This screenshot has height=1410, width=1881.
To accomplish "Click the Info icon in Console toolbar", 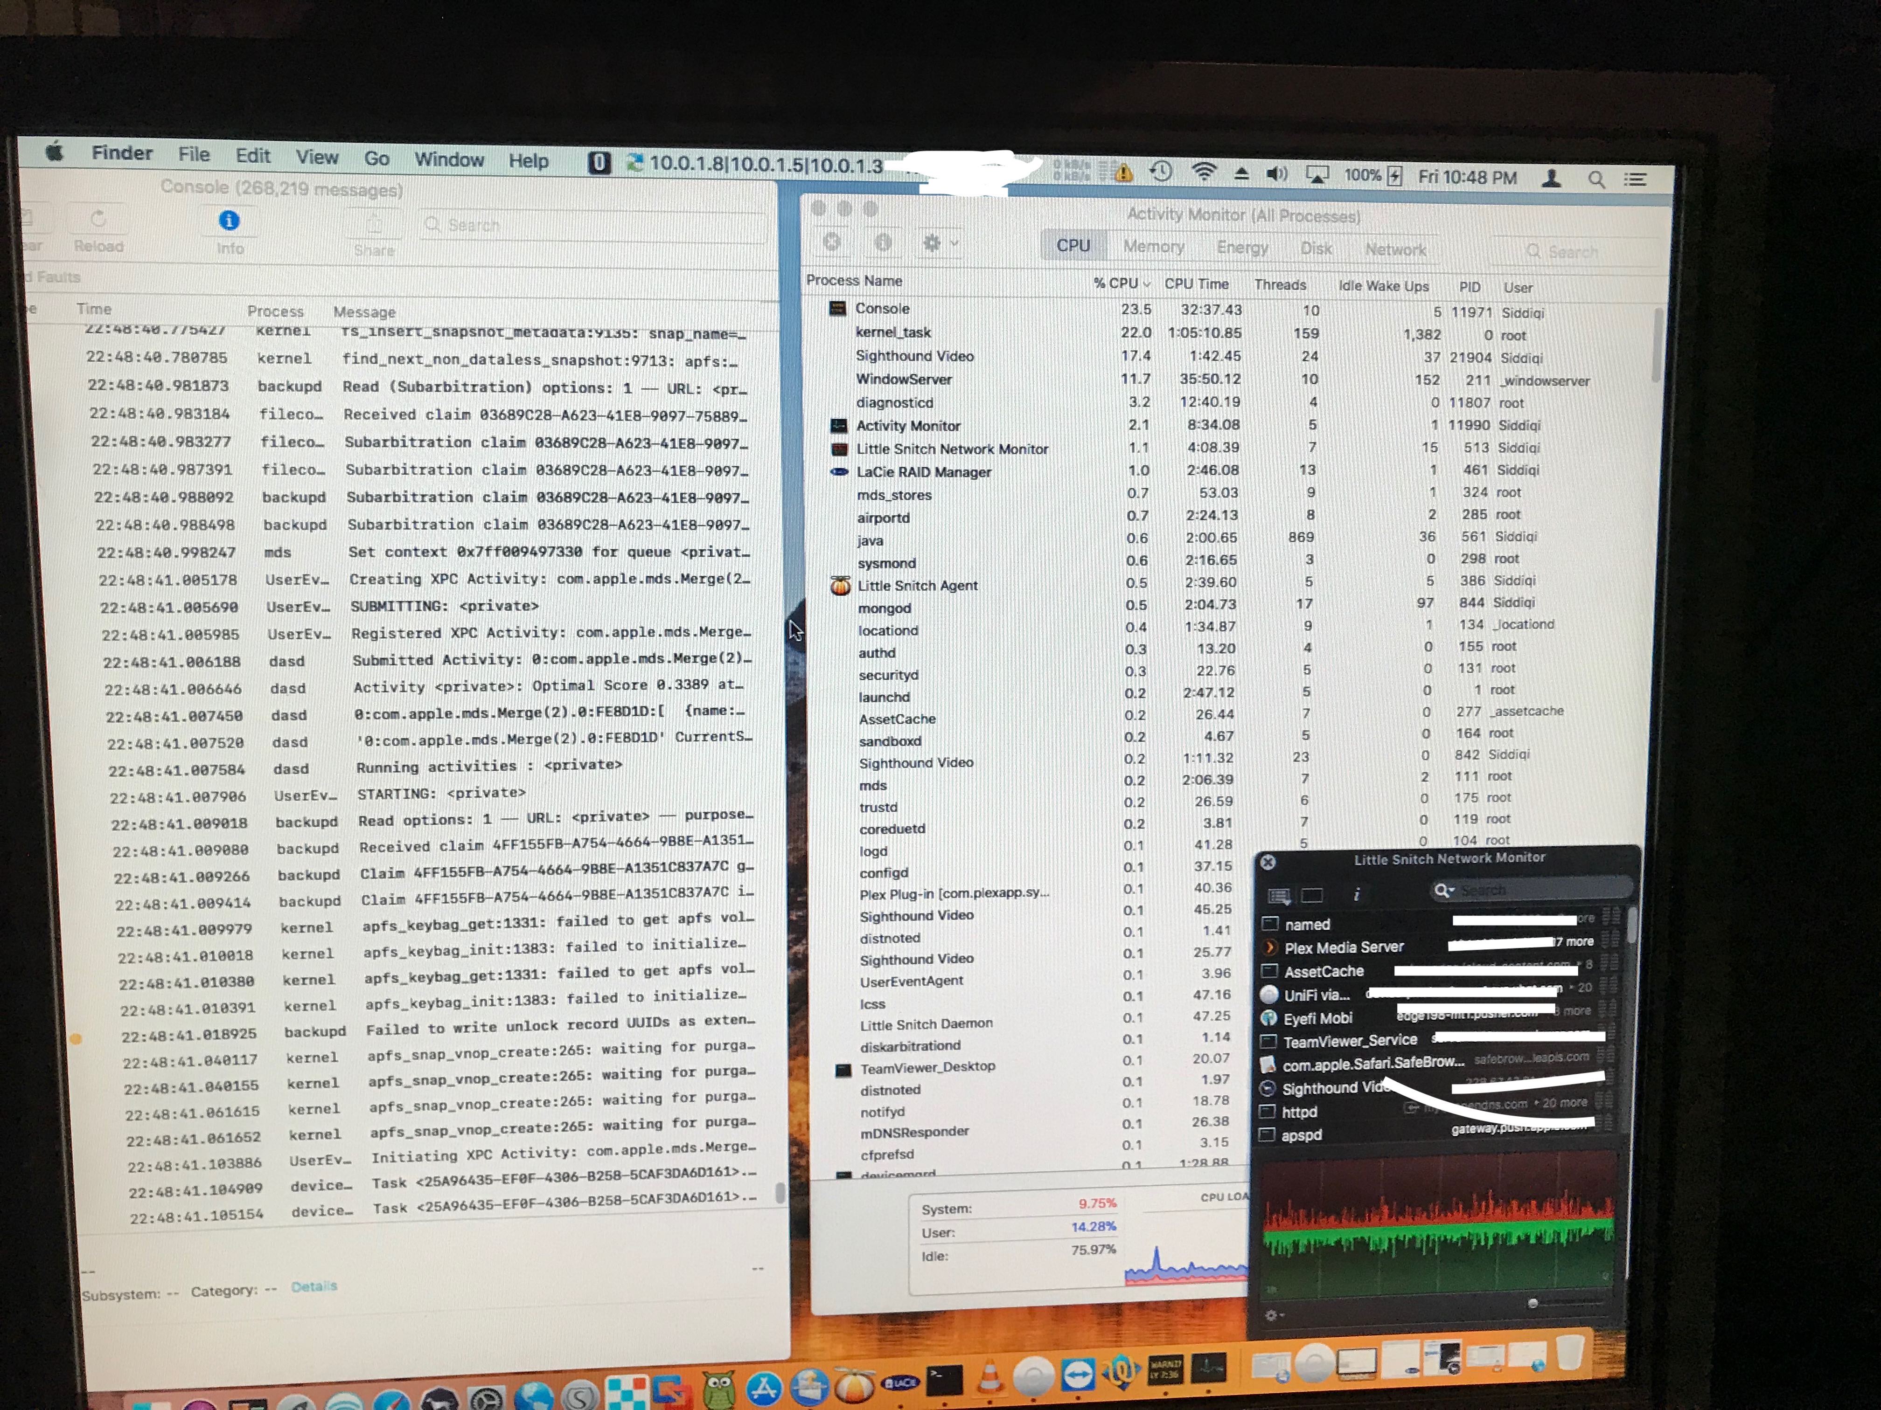I will pyautogui.click(x=229, y=221).
